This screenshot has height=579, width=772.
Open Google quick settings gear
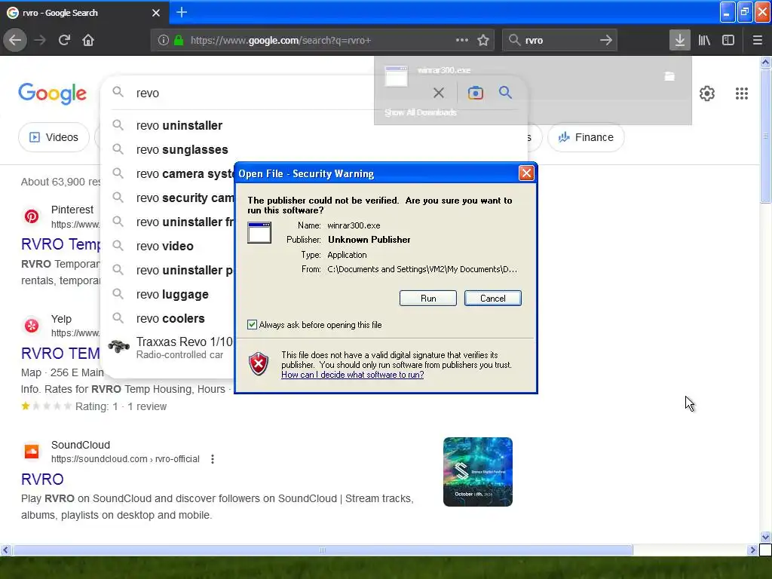coord(707,93)
